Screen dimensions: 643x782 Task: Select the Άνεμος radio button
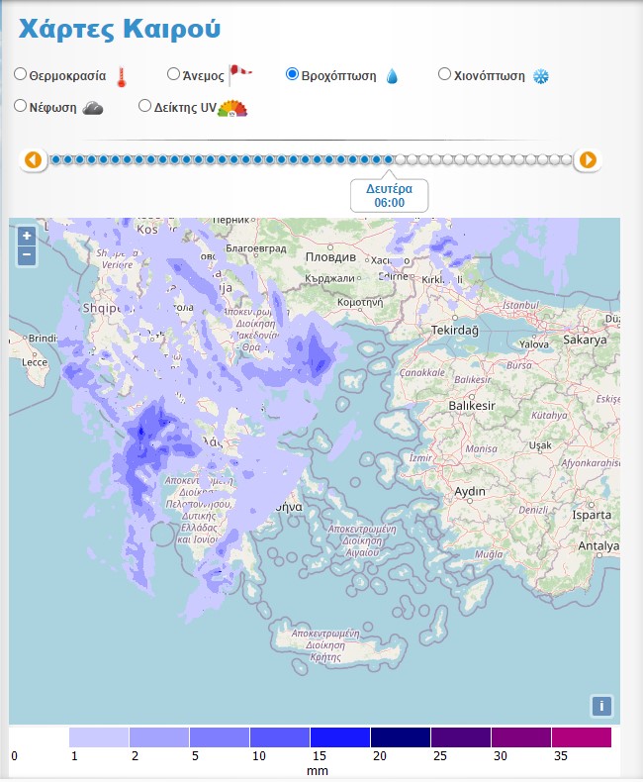click(x=173, y=74)
